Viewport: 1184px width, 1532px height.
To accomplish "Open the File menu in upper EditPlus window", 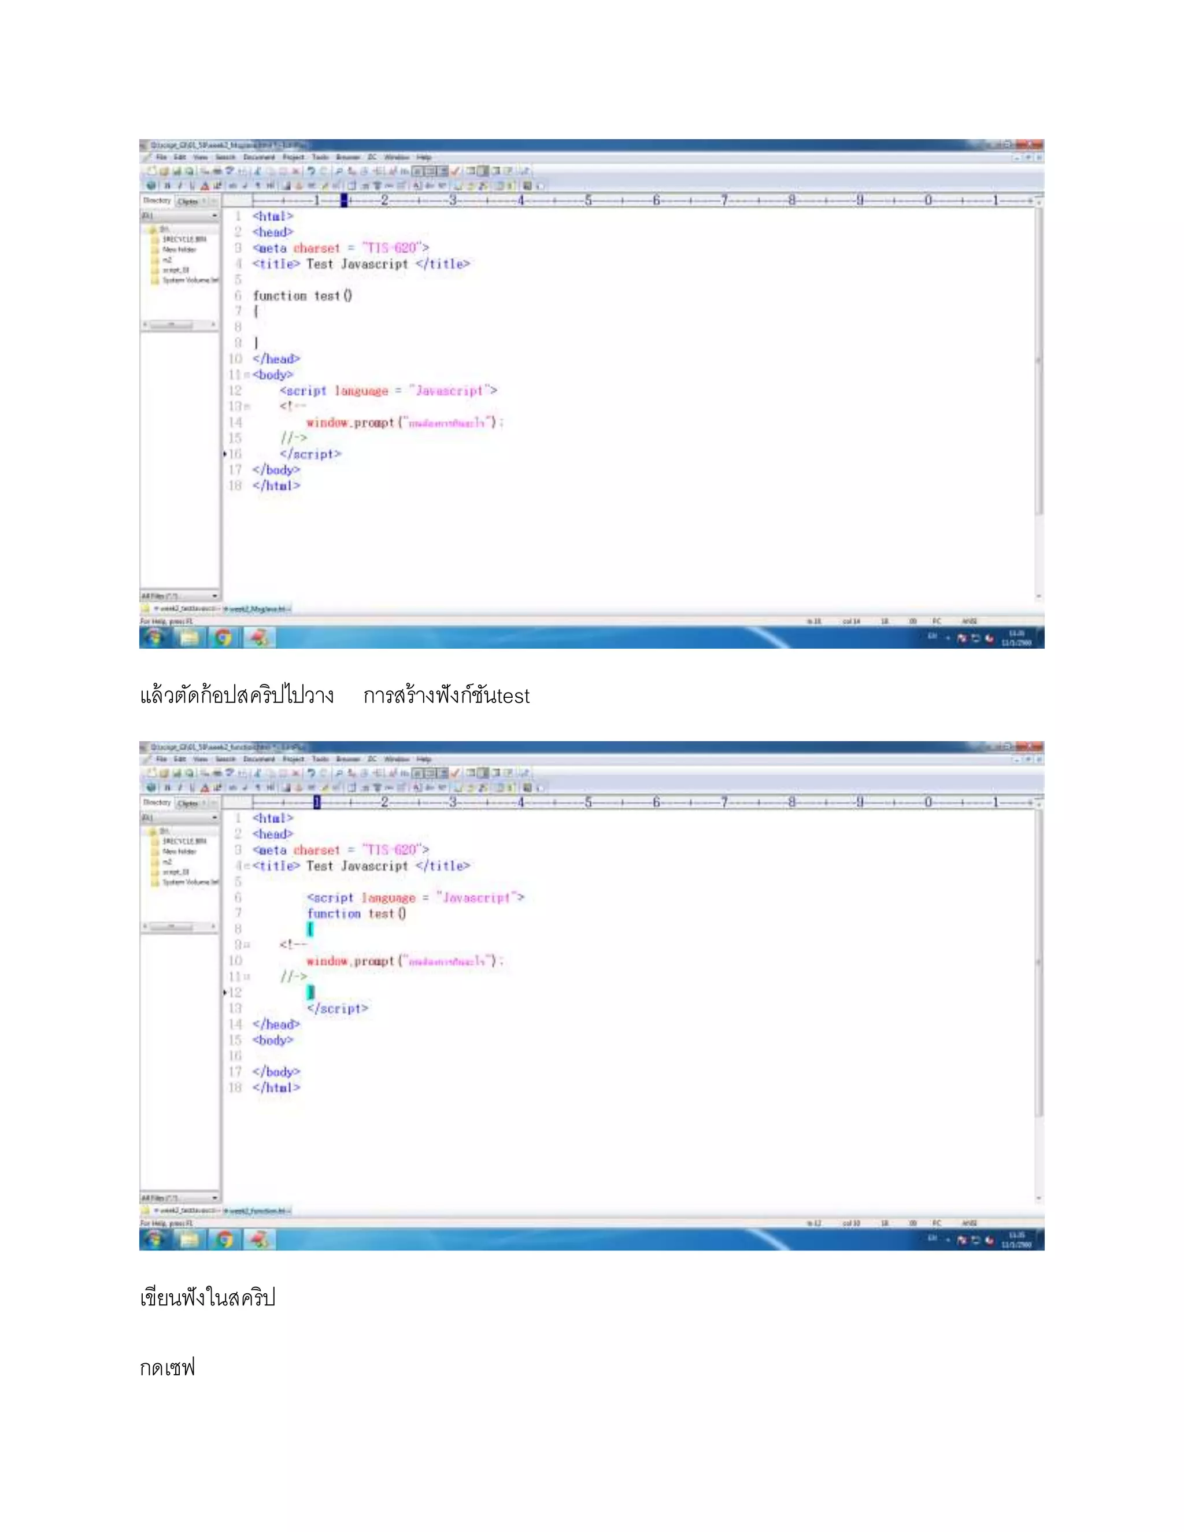I will click(161, 157).
